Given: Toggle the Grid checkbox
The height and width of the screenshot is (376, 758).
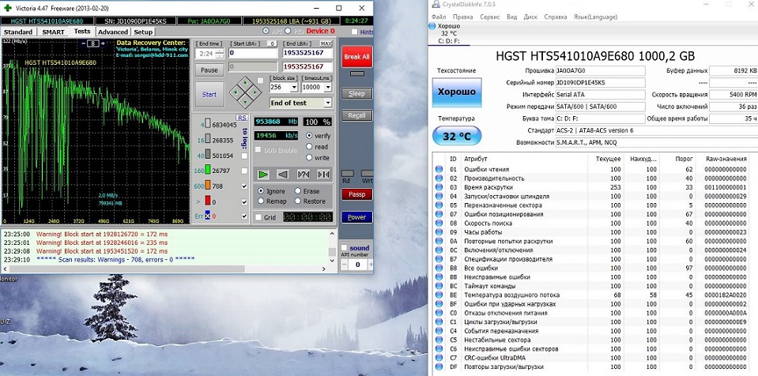Looking at the screenshot, I should pos(258,217).
